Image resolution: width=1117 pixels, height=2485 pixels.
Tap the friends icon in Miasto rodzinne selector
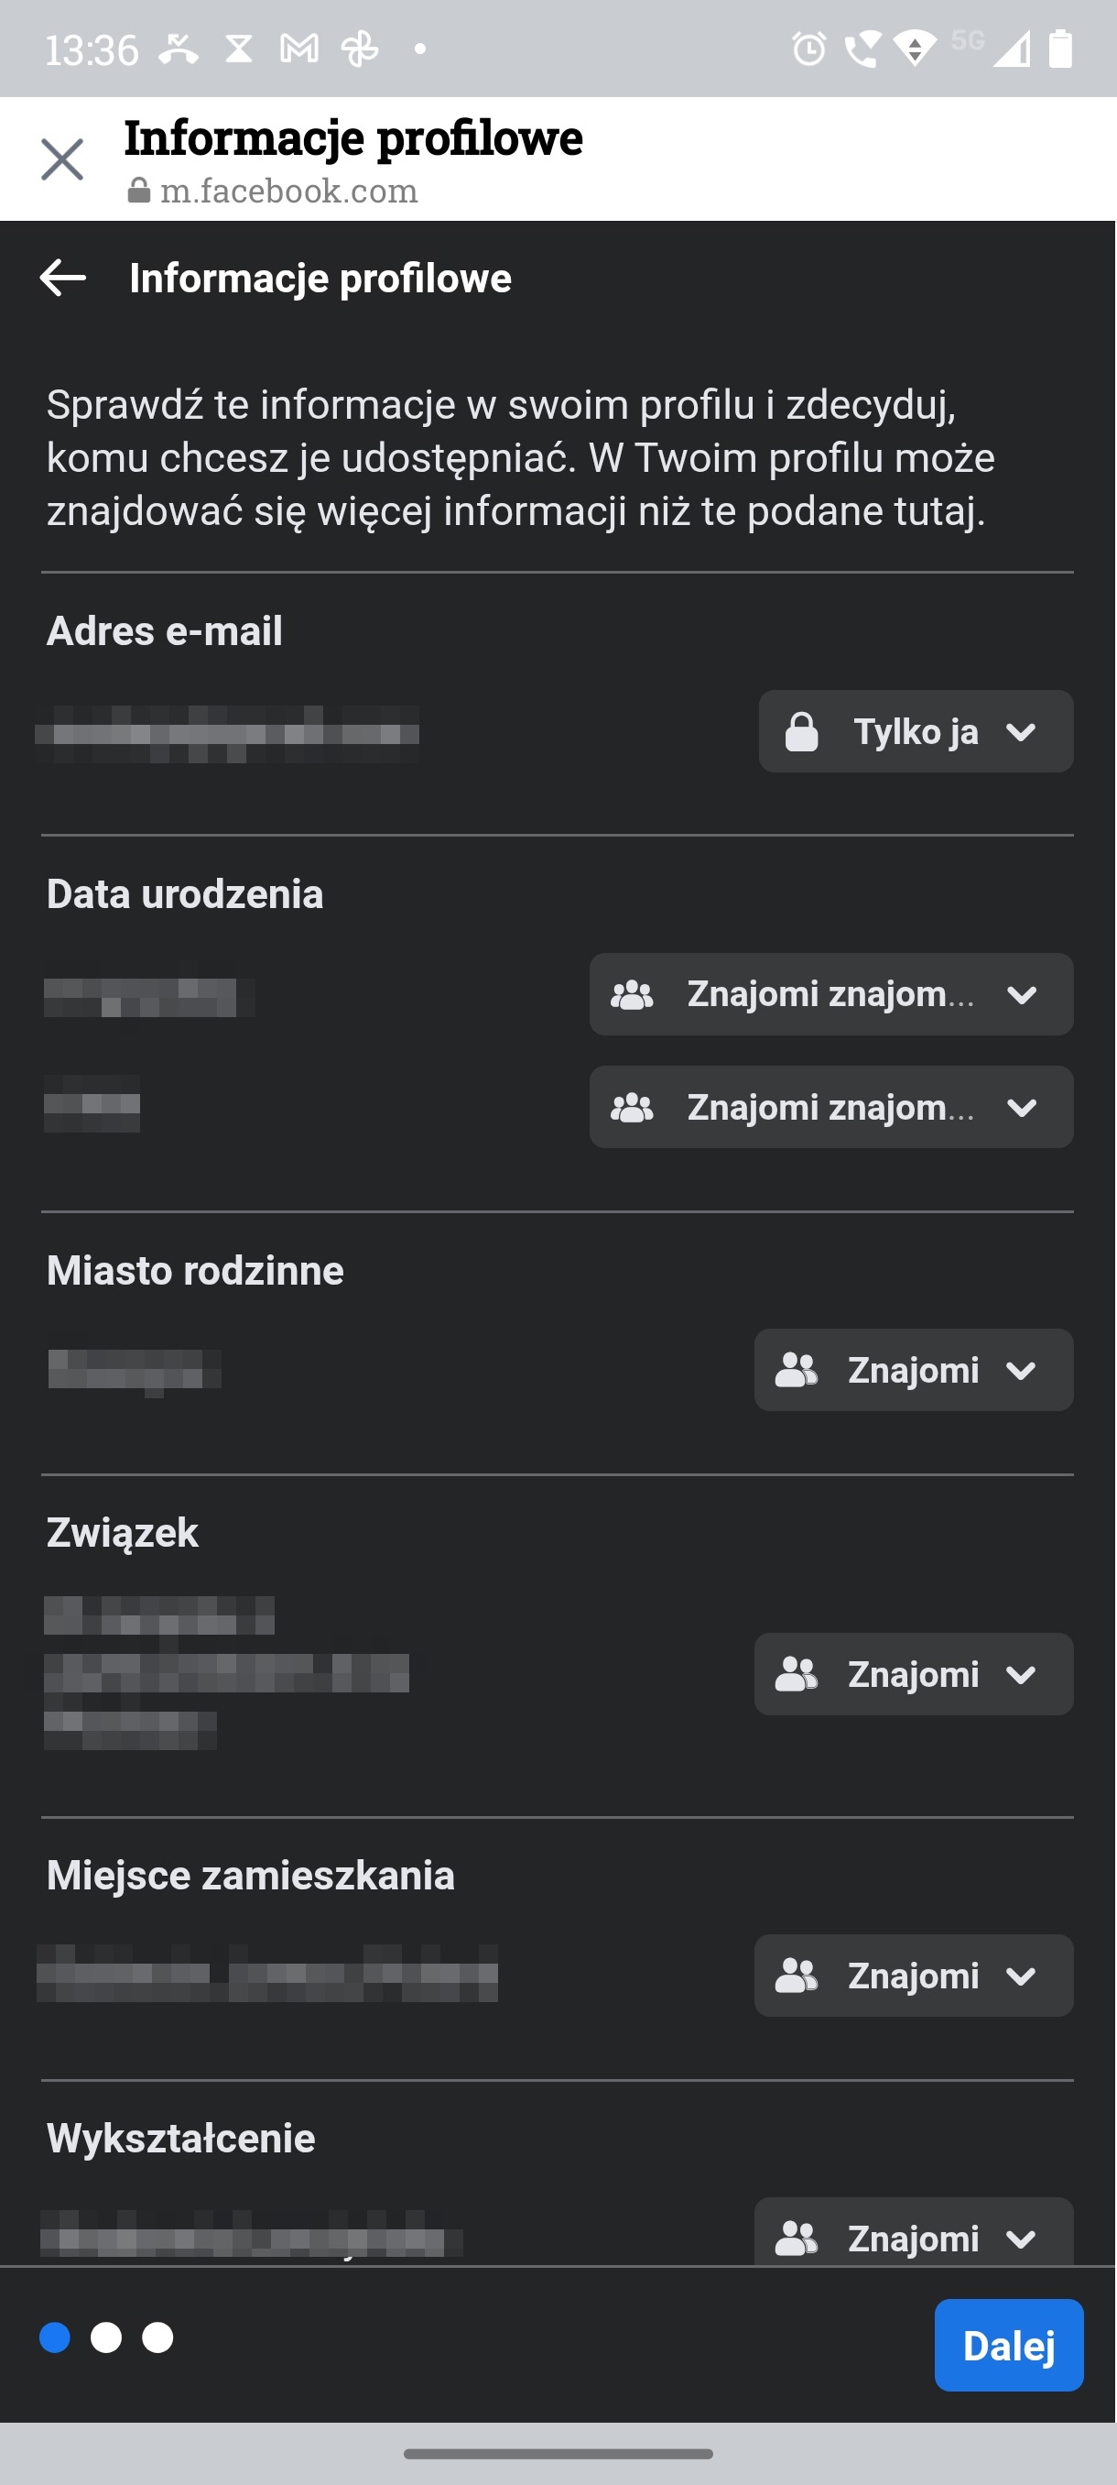797,1370
